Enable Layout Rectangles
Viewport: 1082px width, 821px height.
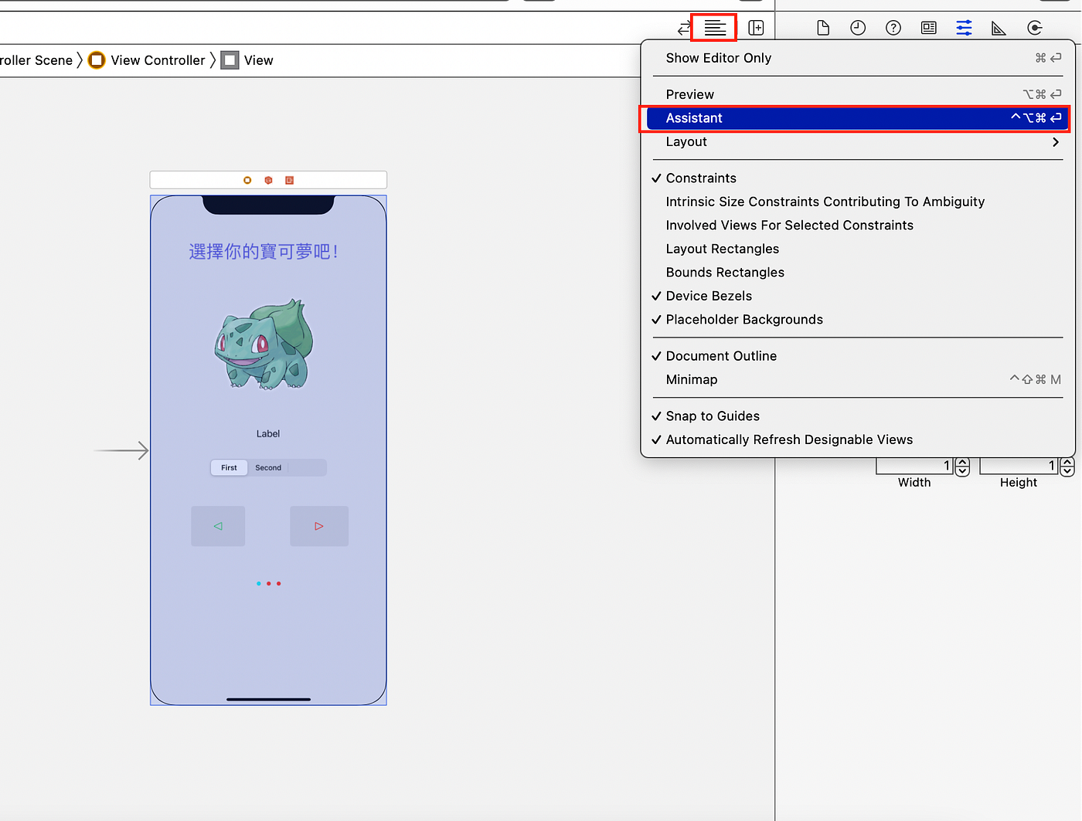pyautogui.click(x=722, y=248)
